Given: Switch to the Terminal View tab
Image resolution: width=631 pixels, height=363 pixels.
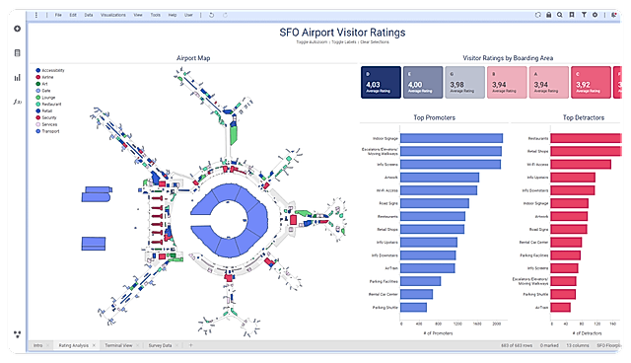Looking at the screenshot, I should pyautogui.click(x=118, y=345).
